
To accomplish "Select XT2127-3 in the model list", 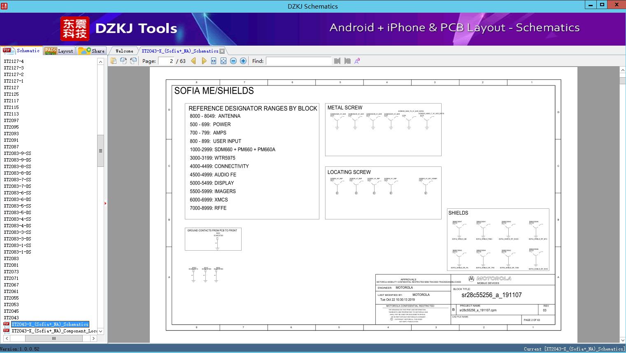I will 14,68.
